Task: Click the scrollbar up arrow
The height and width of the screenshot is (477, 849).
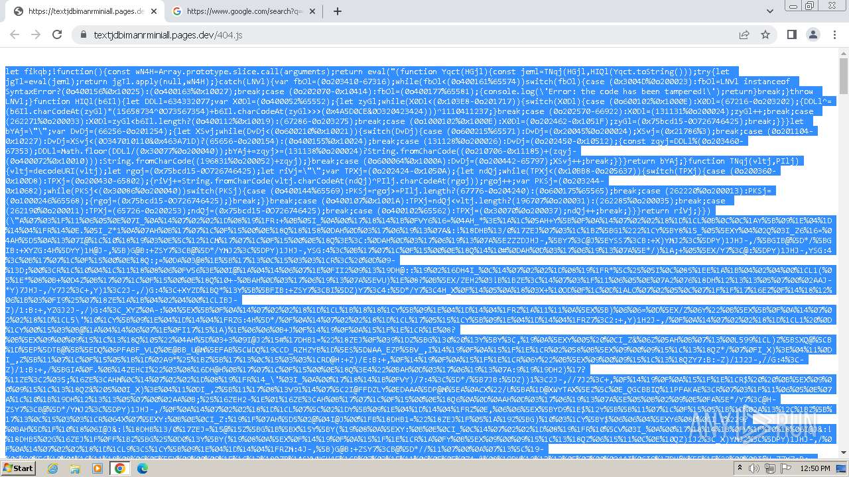Action: point(843,53)
